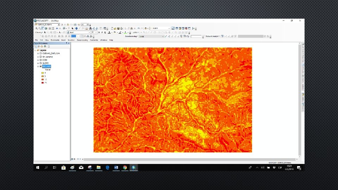338x190 pixels.
Task: Open the Editor menu button
Action: point(136,32)
